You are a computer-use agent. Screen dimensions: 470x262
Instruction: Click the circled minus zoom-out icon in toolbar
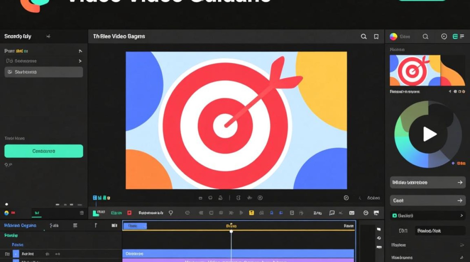[366, 213]
